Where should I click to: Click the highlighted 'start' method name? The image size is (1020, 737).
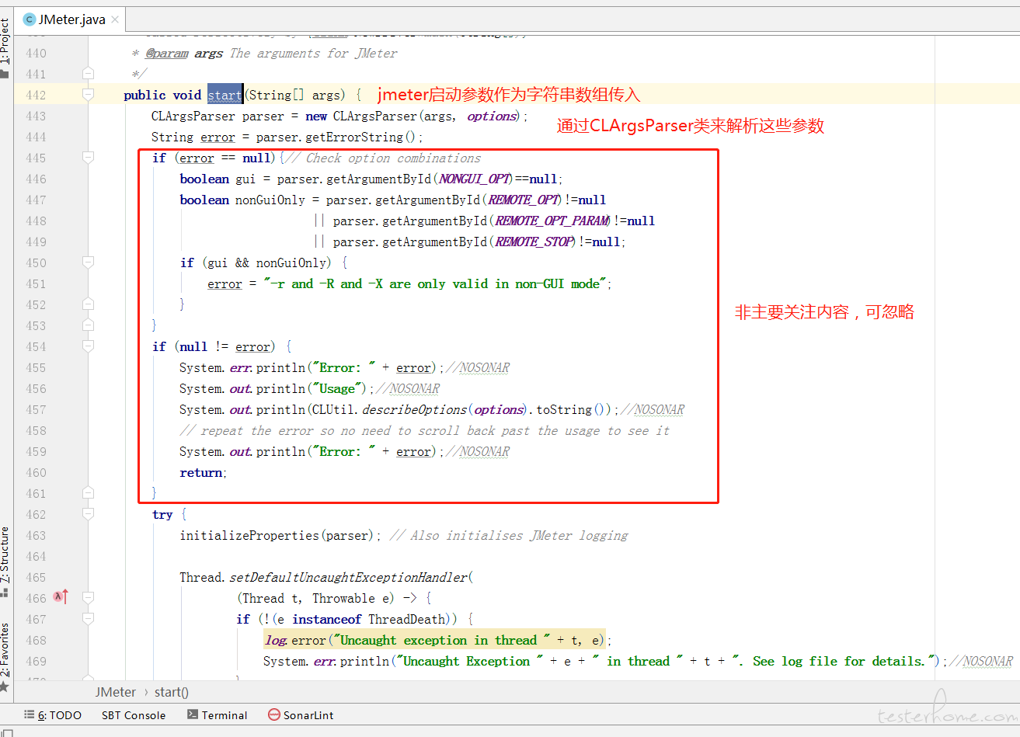pos(225,95)
